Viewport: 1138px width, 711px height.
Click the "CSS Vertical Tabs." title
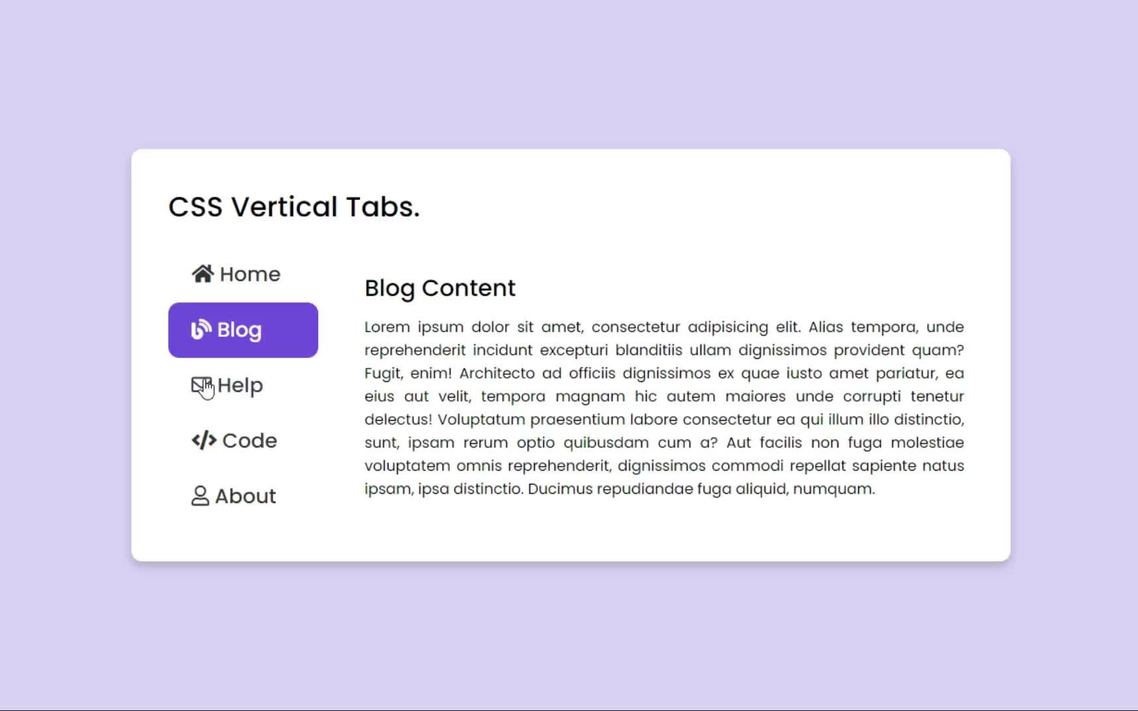click(294, 207)
